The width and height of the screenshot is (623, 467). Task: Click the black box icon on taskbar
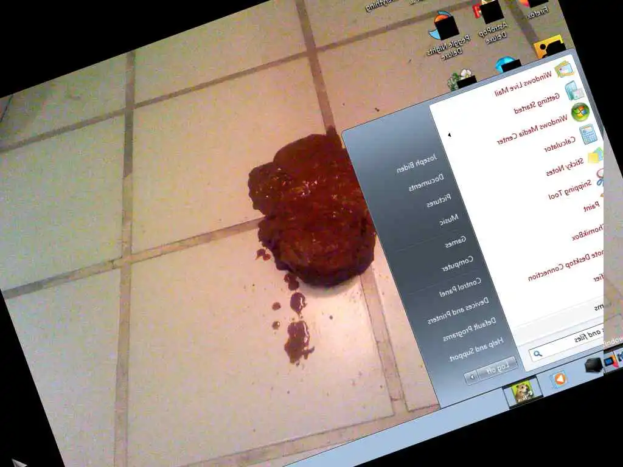594,365
